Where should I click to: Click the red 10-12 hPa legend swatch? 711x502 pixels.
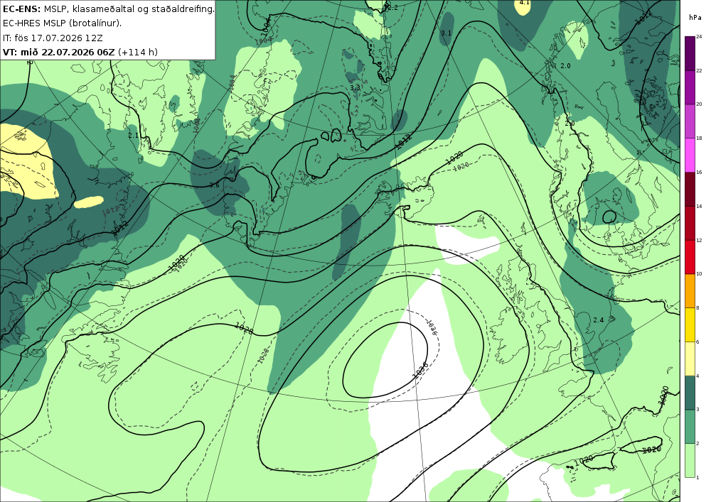(690, 257)
